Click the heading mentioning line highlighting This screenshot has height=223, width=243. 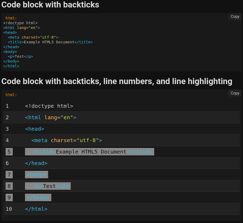pos(116,81)
